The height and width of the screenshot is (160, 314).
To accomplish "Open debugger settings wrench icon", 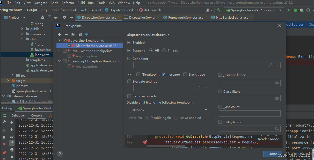I will (x=4, y=122).
